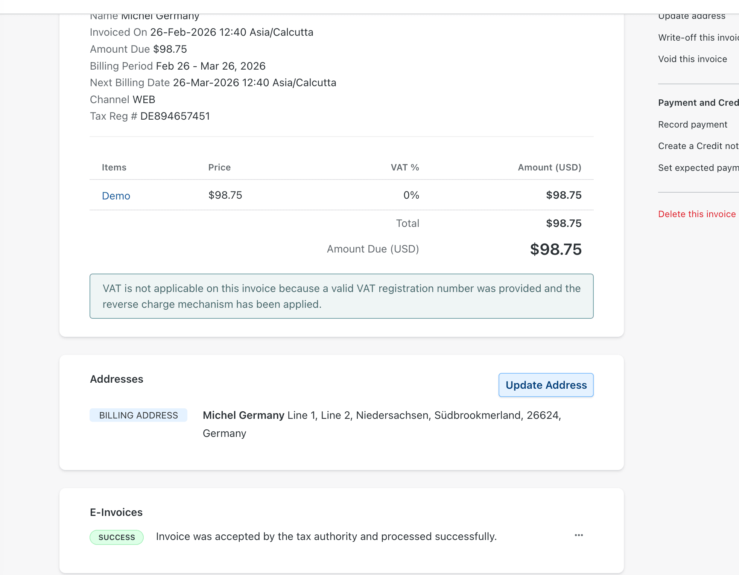Open Create a Credit note action
739x575 pixels.
[x=698, y=146]
